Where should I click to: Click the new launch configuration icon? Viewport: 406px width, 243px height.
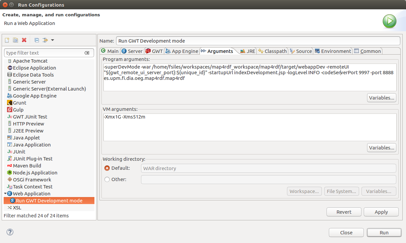coord(7,40)
